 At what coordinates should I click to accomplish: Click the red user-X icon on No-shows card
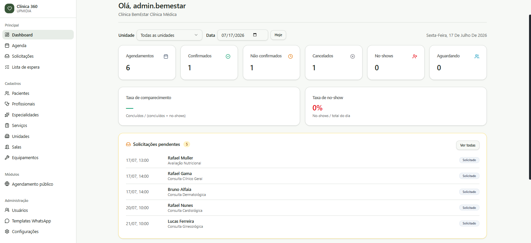pos(415,56)
